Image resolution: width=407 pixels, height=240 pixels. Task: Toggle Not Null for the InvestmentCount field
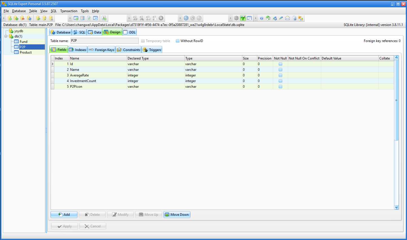pyautogui.click(x=280, y=81)
